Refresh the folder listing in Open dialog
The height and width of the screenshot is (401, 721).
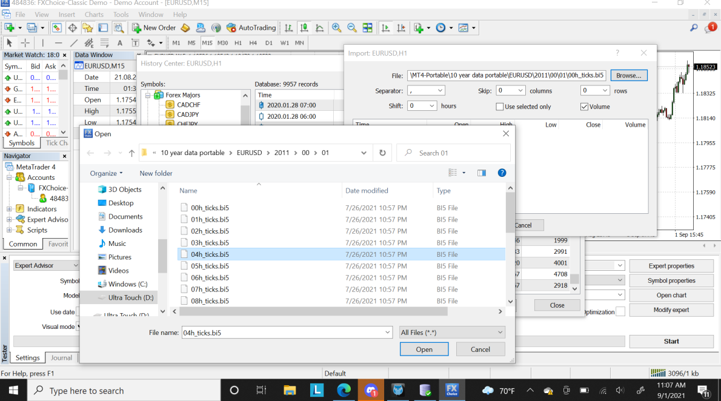click(x=382, y=153)
